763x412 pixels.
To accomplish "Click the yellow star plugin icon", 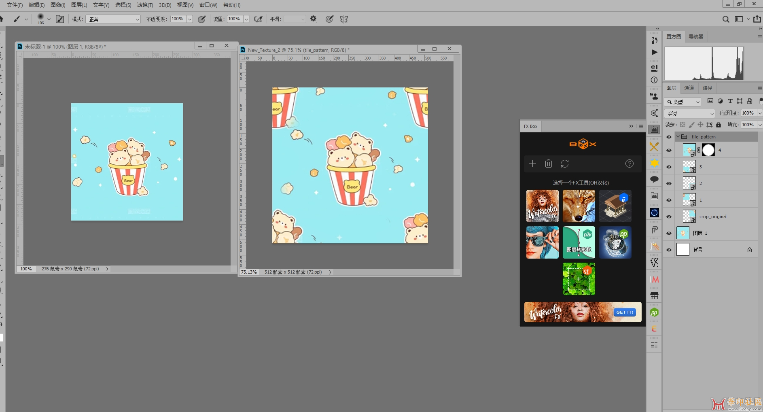I will (x=654, y=163).
